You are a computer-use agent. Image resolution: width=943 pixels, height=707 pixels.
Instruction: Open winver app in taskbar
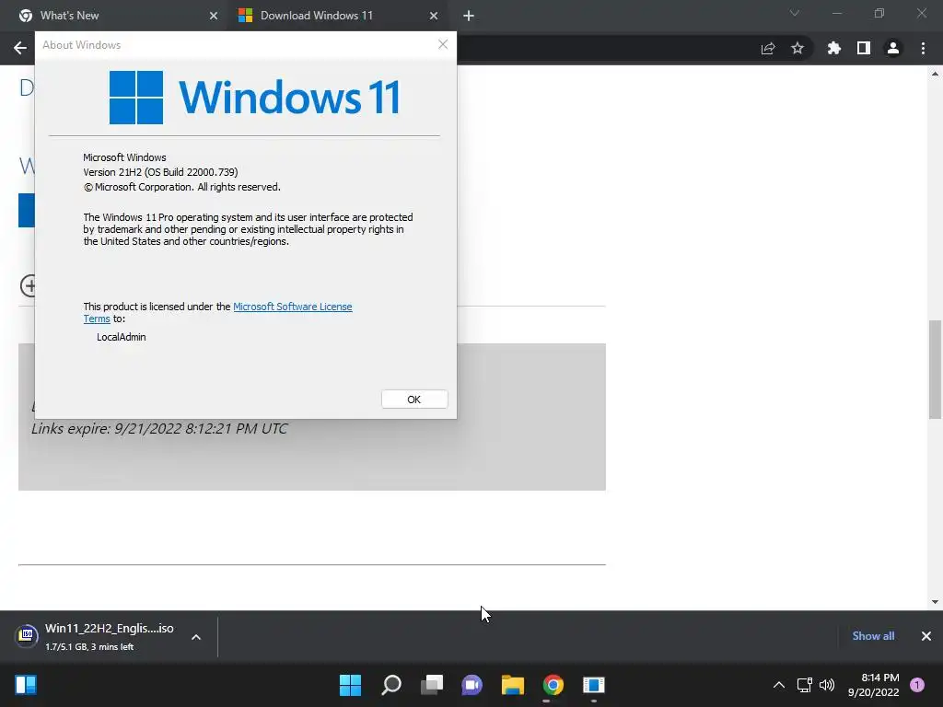[x=594, y=685]
